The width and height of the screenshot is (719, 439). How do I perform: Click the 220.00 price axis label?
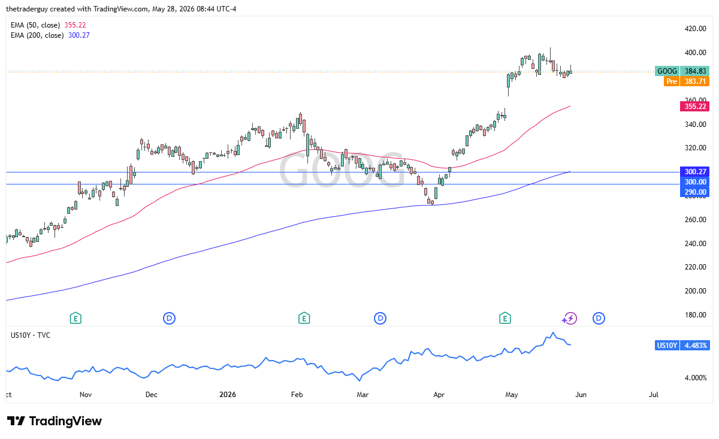pyautogui.click(x=696, y=267)
